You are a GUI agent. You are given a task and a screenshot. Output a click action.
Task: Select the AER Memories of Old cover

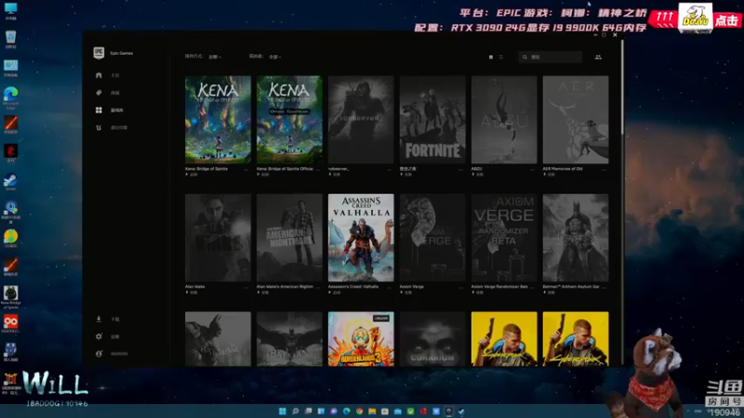576,120
